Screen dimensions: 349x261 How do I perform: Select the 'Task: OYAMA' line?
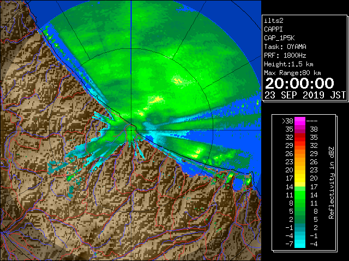pyautogui.click(x=285, y=47)
